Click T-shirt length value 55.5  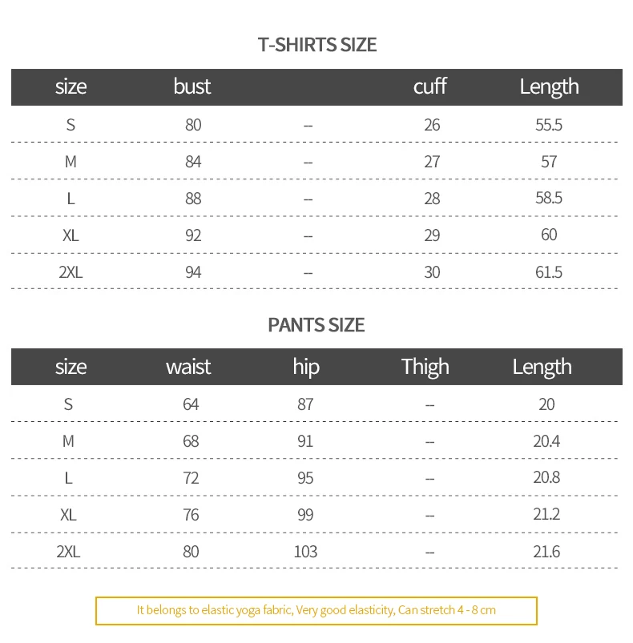(549, 125)
